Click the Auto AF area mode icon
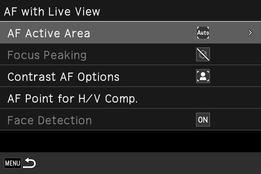The image size is (261, 174). 203,33
